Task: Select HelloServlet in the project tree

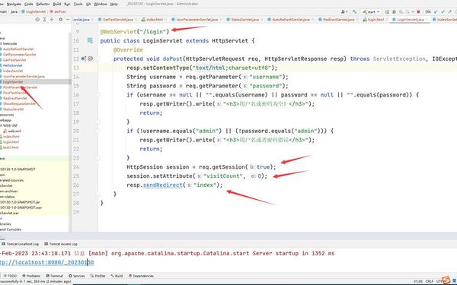Action: pyautogui.click(x=13, y=65)
